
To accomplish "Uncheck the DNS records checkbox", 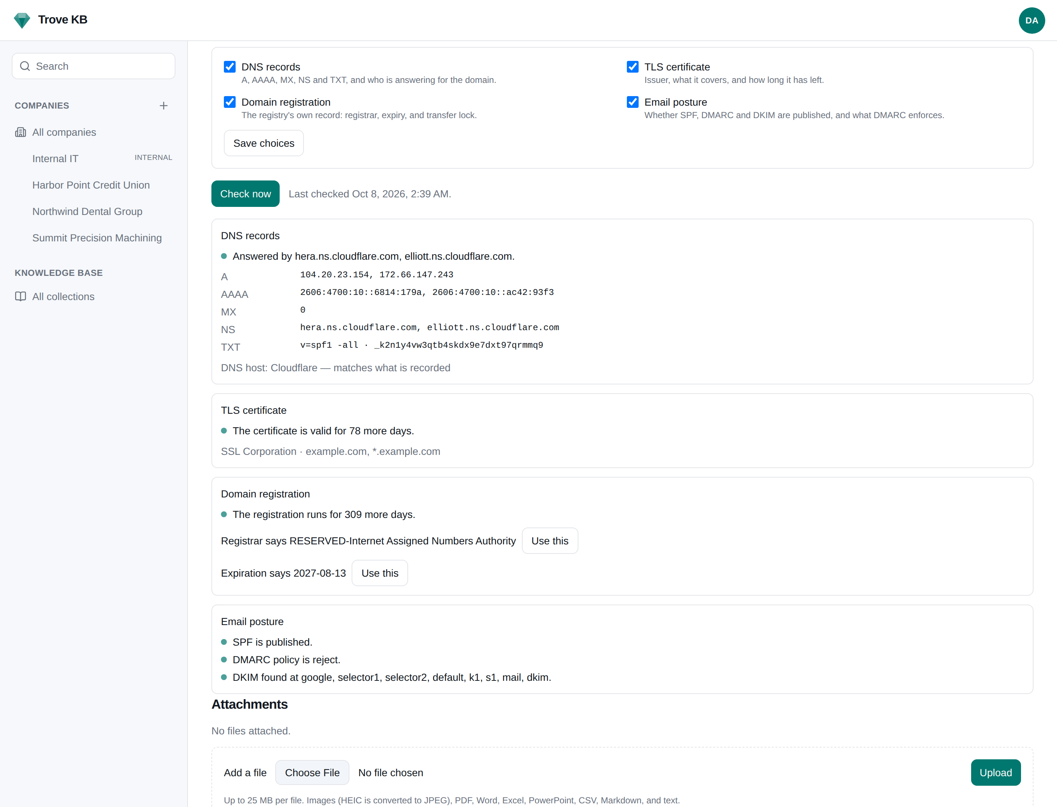I will coord(230,67).
